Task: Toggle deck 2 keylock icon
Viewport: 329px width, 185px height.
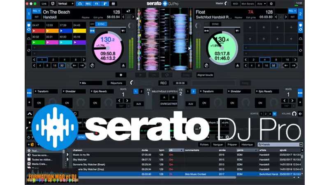Action: (x=206, y=31)
